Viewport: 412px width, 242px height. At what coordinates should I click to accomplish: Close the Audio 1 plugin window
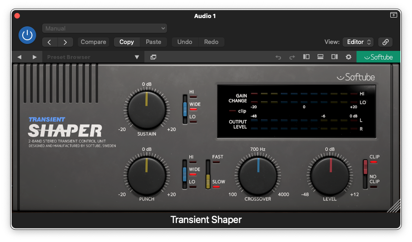click(17, 16)
